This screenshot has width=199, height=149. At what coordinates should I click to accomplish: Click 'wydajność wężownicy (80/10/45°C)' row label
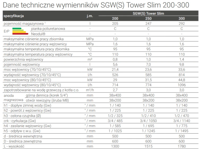click(x=32, y=85)
